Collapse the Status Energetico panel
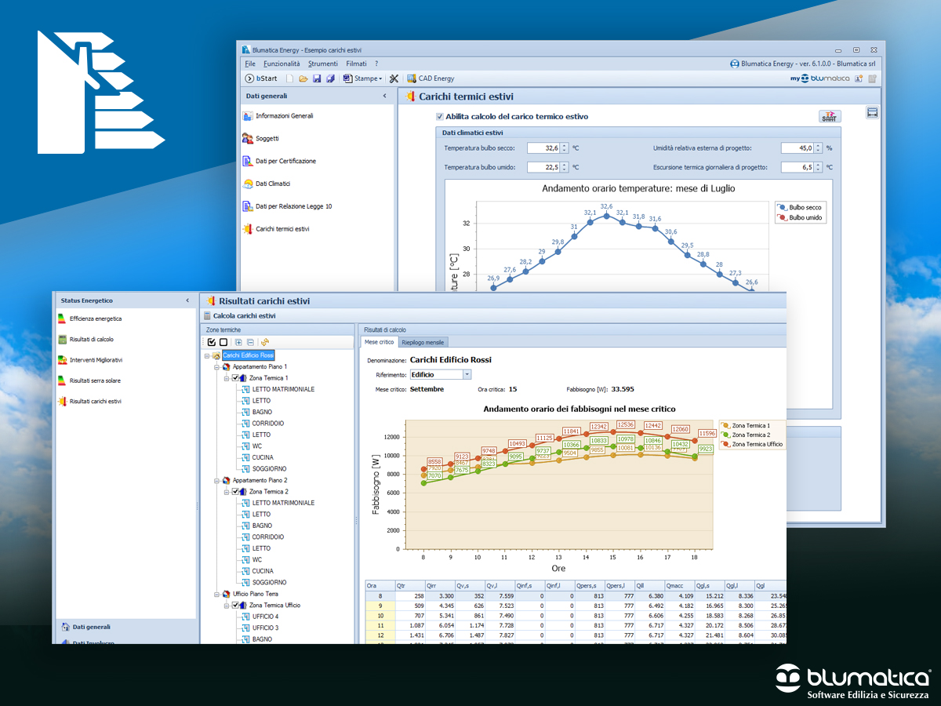Image resolution: width=941 pixels, height=706 pixels. (187, 300)
